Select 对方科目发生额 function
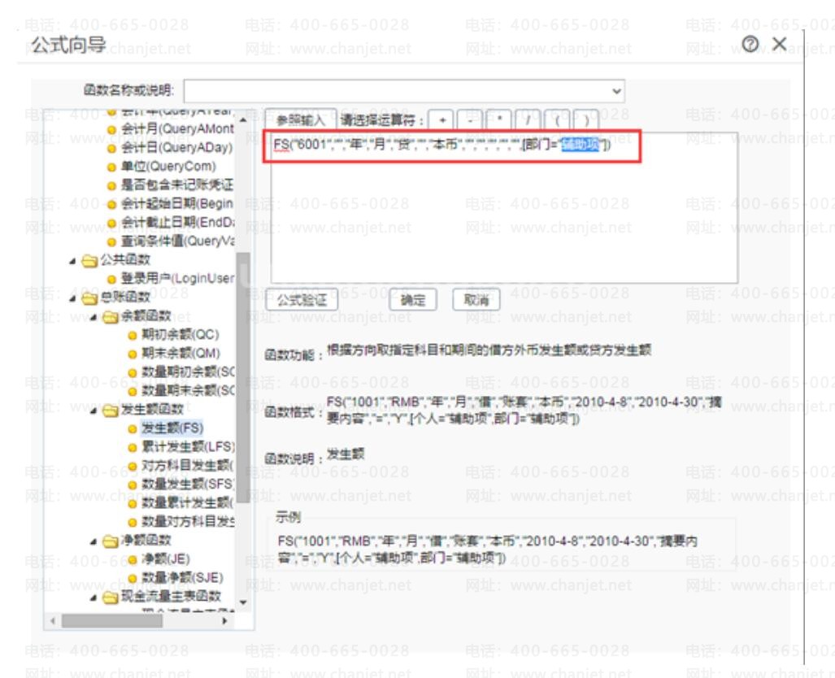 [188, 466]
